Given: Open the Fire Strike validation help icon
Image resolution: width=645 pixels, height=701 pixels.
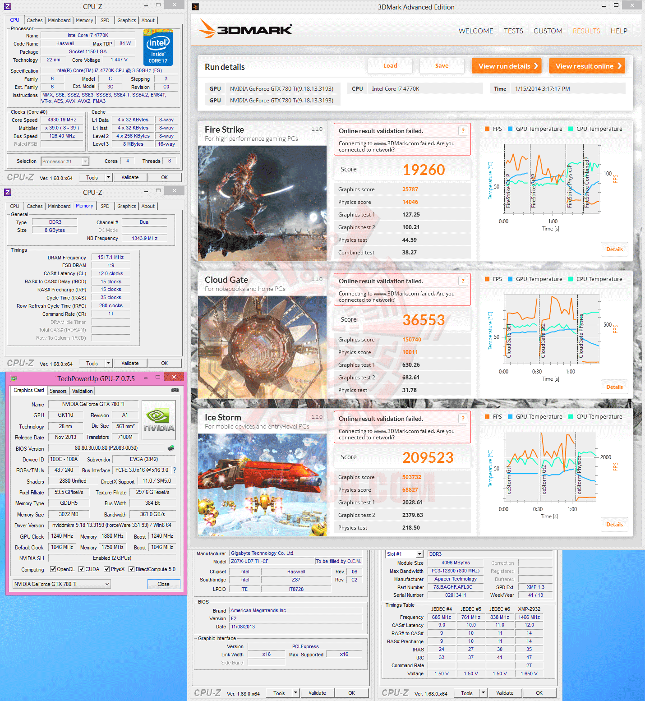Looking at the screenshot, I should tap(463, 131).
